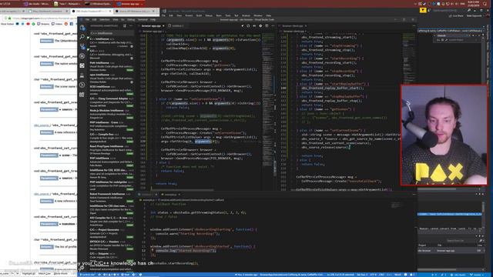The image size is (493, 277).
Task: Open the PHP Intellisense for codeigniter entry
Action: pos(111,185)
